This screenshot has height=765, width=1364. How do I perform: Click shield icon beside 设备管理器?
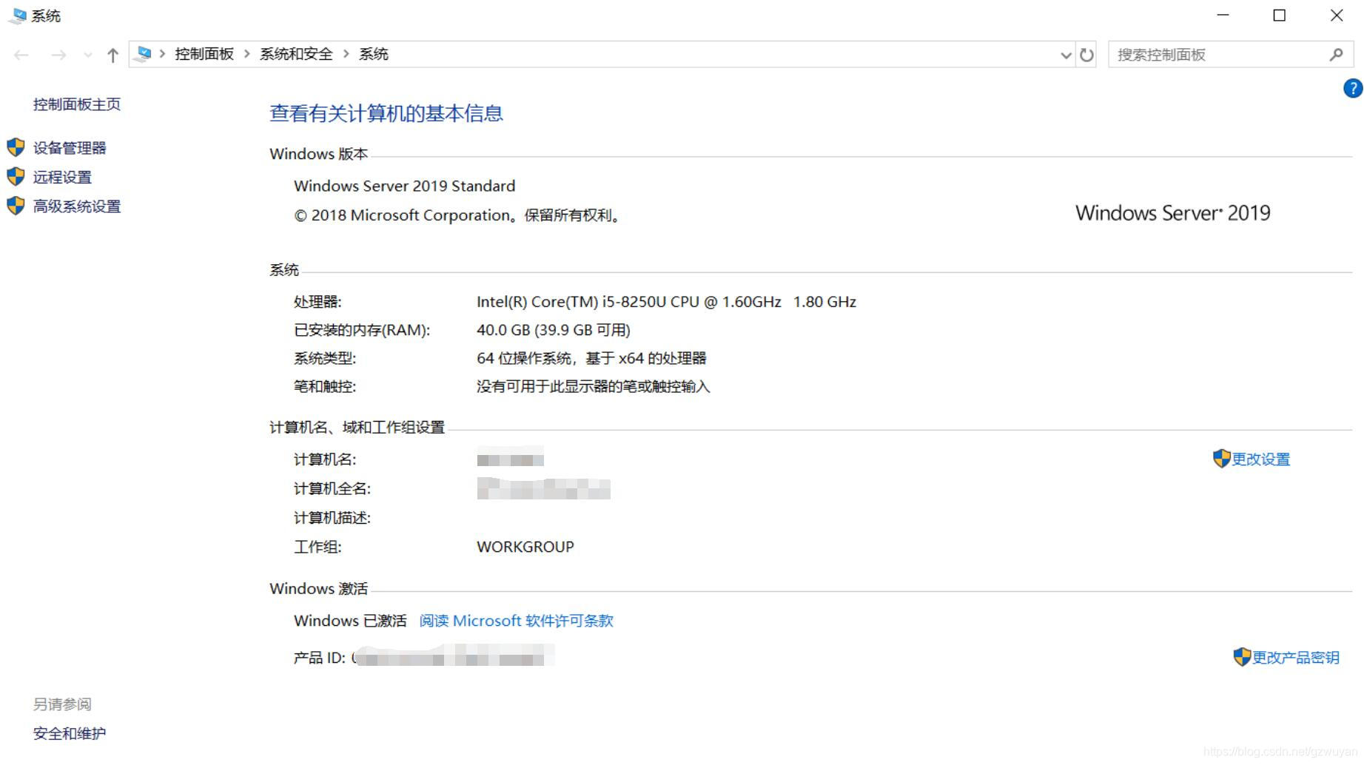tap(16, 147)
